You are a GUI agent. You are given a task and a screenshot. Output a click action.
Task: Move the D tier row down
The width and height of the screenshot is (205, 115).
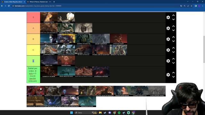(x=173, y=63)
